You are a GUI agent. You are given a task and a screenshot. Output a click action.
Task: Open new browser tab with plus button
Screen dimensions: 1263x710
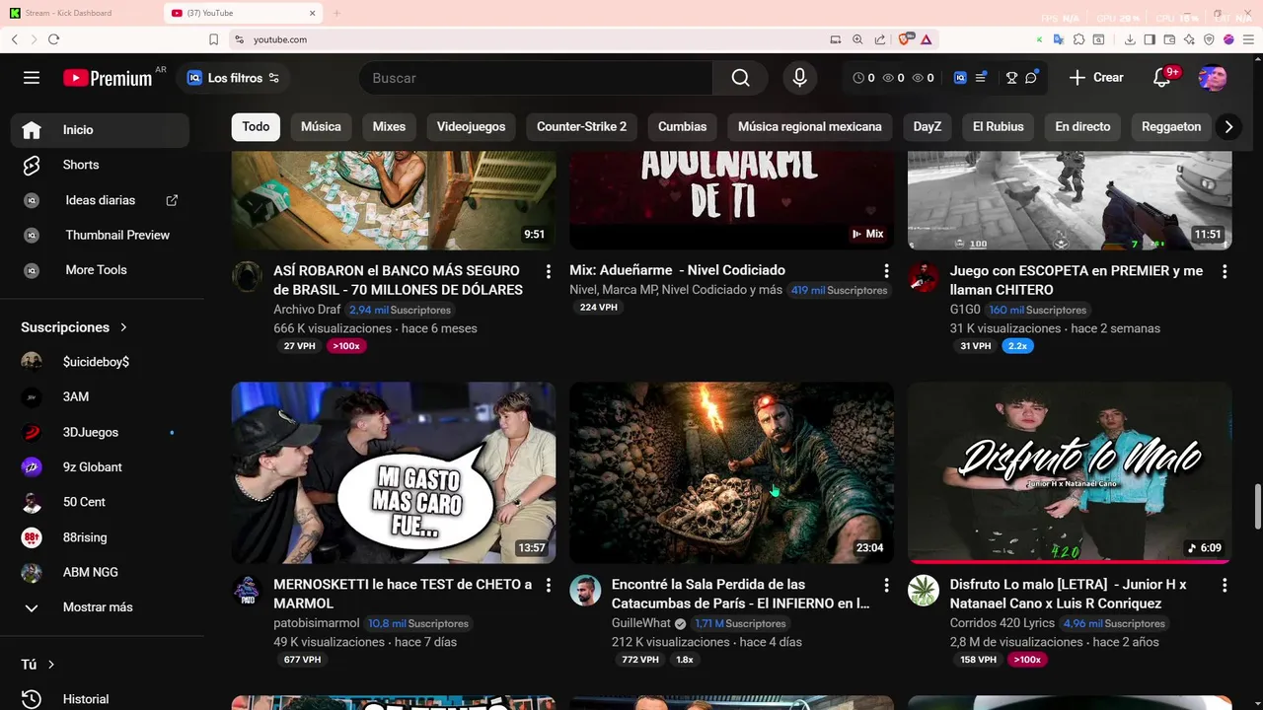336,13
